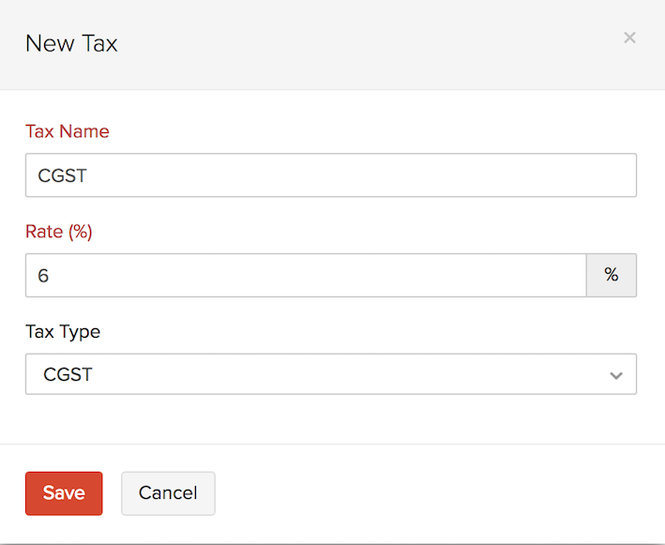Click the Tax Name label
This screenshot has height=545, width=665.
pos(68,131)
